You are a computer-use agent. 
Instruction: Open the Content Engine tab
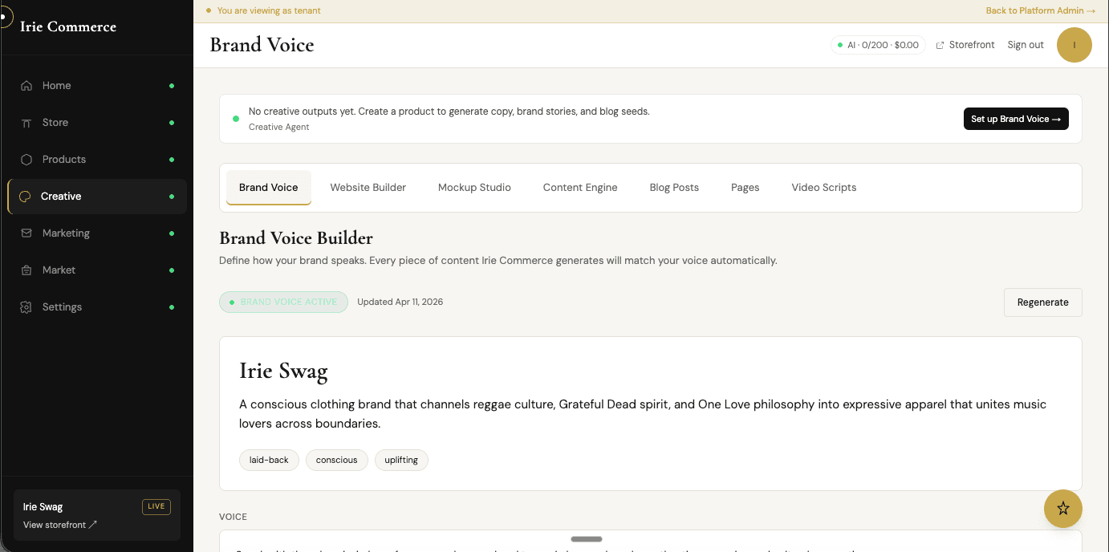[580, 188]
